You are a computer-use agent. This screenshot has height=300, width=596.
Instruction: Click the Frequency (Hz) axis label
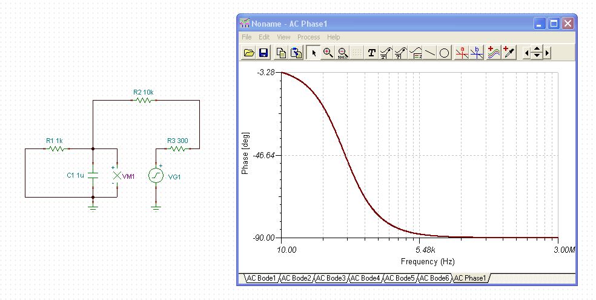[428, 262]
